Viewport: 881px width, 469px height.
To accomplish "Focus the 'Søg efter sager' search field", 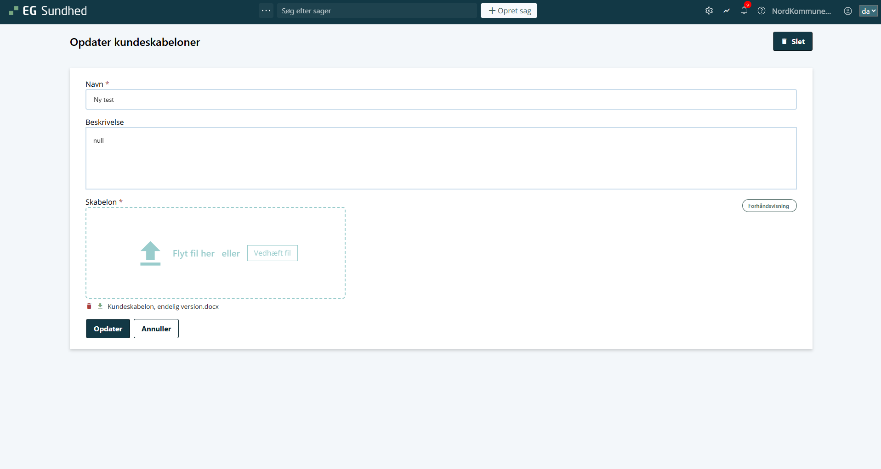I will point(377,11).
